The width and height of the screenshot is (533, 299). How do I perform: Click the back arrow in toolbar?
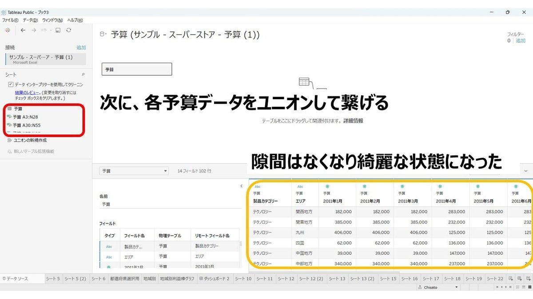click(23, 30)
